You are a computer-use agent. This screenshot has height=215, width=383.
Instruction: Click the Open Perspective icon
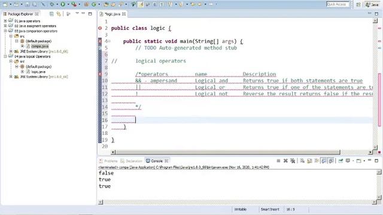click(x=358, y=4)
